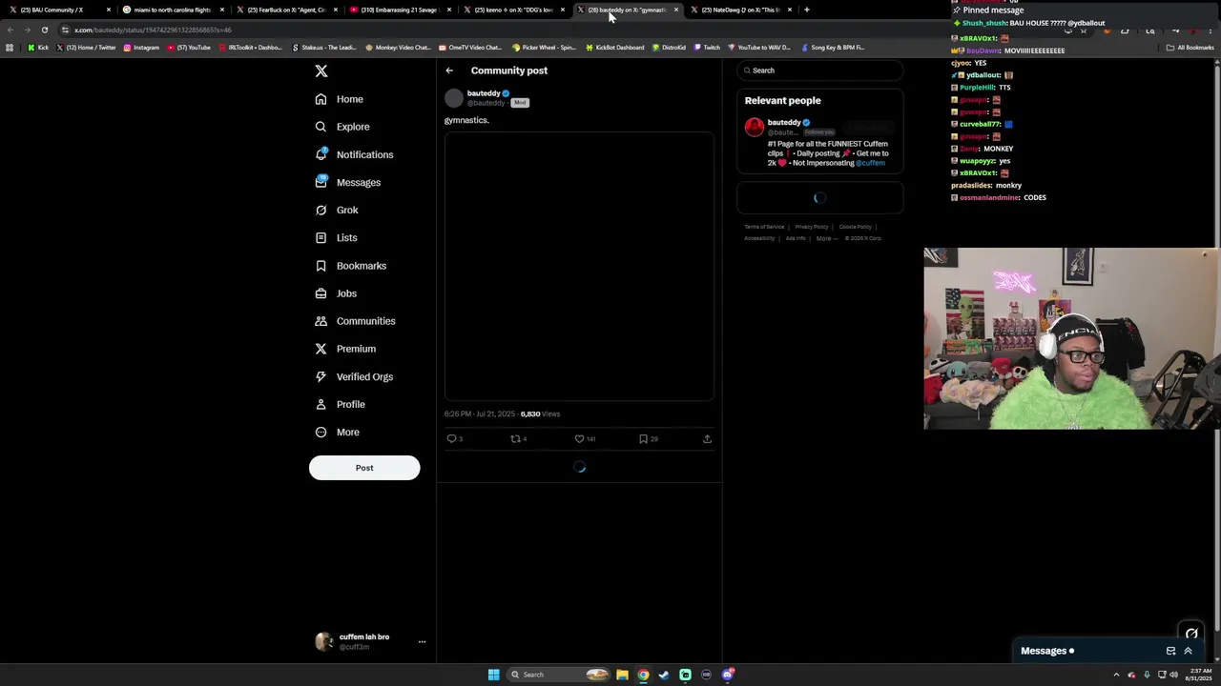This screenshot has width=1221, height=686.
Task: Open File Explorer from taskbar
Action: 622,675
